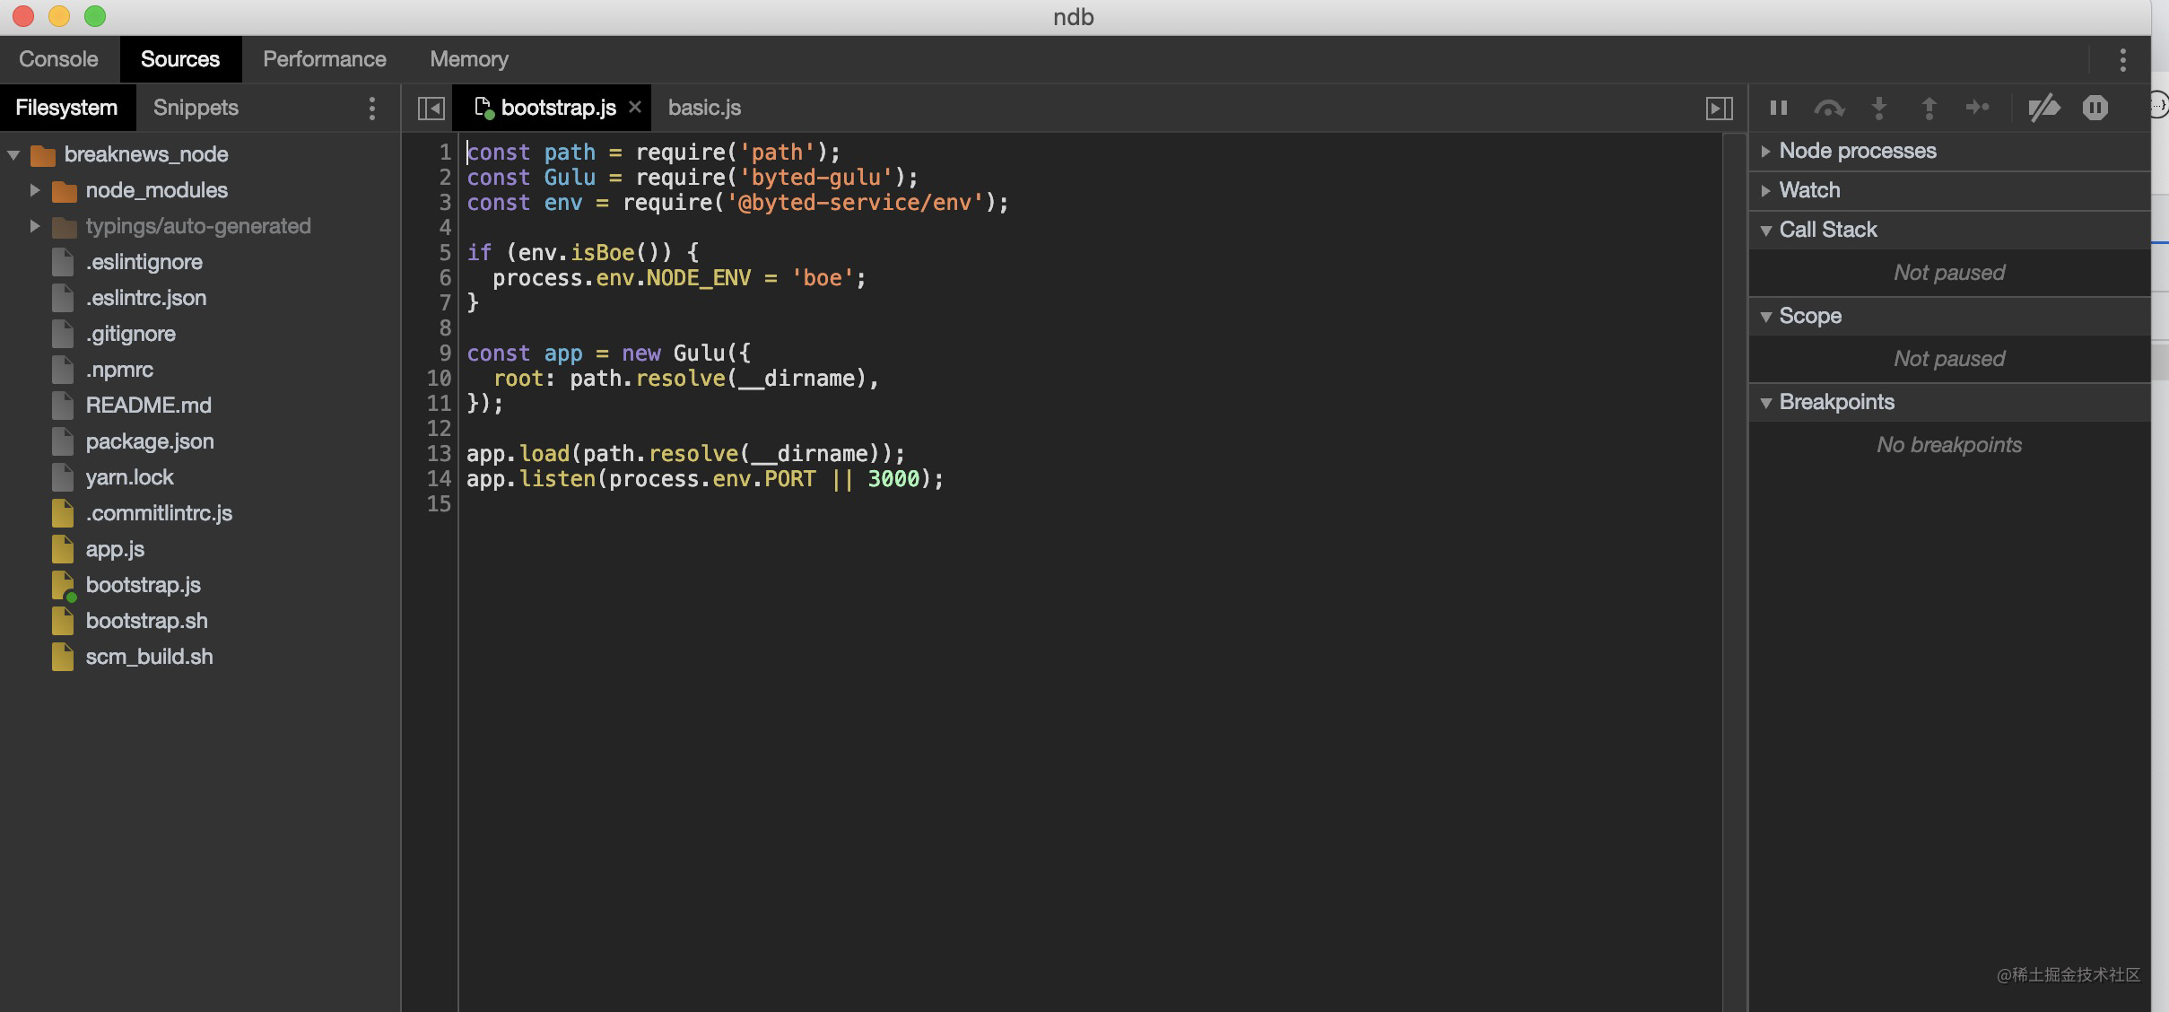Open .commitlintrc.js file
This screenshot has height=1012, width=2169.
coord(159,513)
